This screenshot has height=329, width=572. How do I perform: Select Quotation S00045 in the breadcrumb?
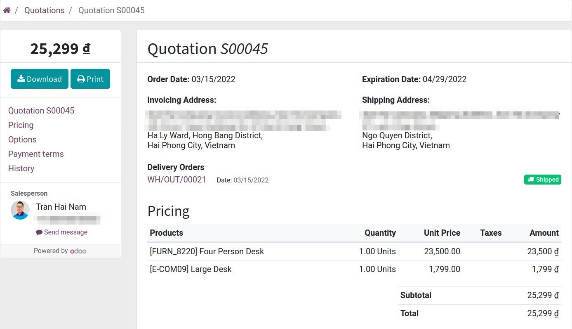[x=111, y=10]
